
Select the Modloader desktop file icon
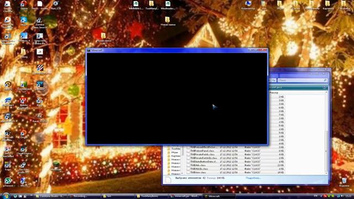[x=168, y=6]
